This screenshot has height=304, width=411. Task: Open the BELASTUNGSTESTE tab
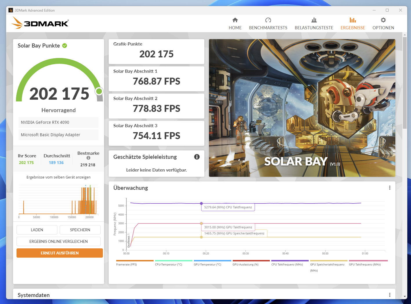point(314,23)
